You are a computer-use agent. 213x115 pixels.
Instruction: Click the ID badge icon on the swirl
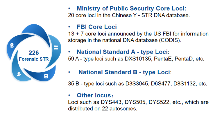pos(46,76)
